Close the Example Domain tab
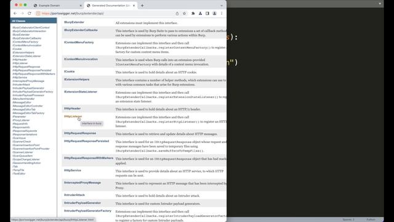Screen dimensions: 394x222 point(81,6)
